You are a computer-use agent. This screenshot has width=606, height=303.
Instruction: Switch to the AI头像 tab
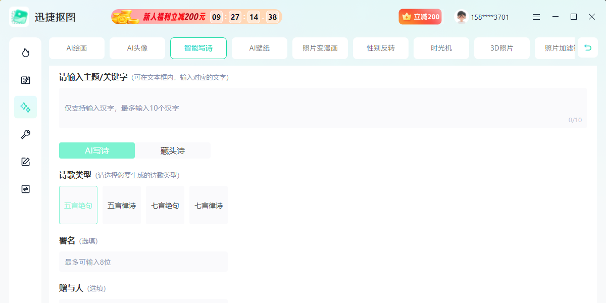click(x=137, y=48)
